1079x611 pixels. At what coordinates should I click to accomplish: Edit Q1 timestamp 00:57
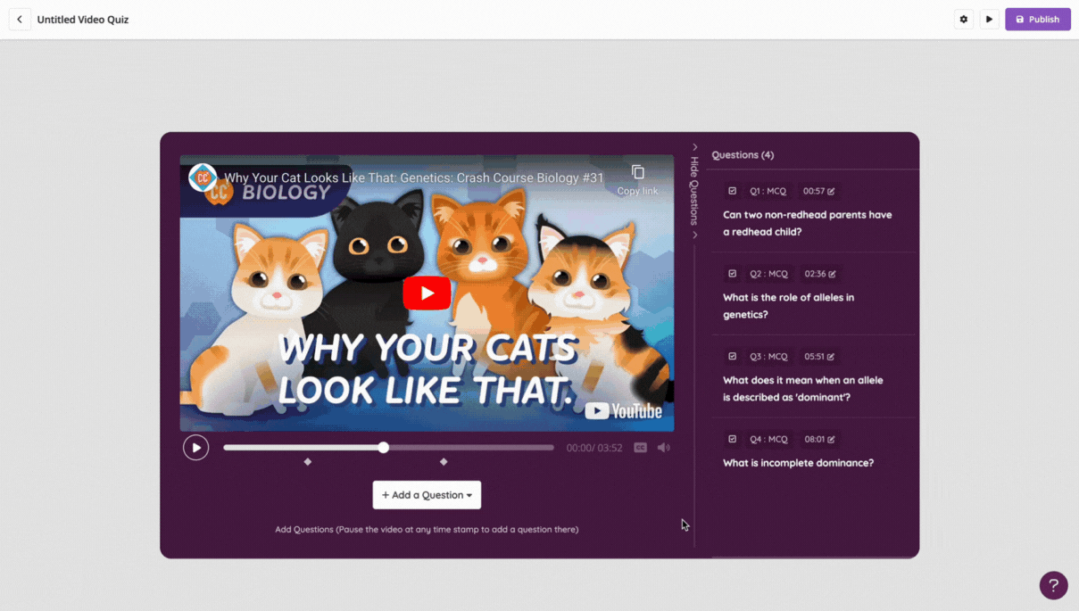click(818, 191)
